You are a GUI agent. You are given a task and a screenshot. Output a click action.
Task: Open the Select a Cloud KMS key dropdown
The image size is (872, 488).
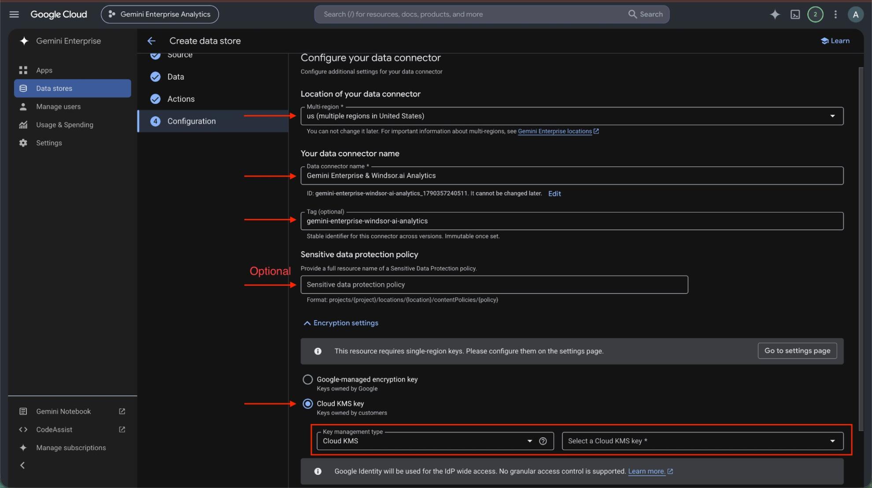[x=702, y=441]
